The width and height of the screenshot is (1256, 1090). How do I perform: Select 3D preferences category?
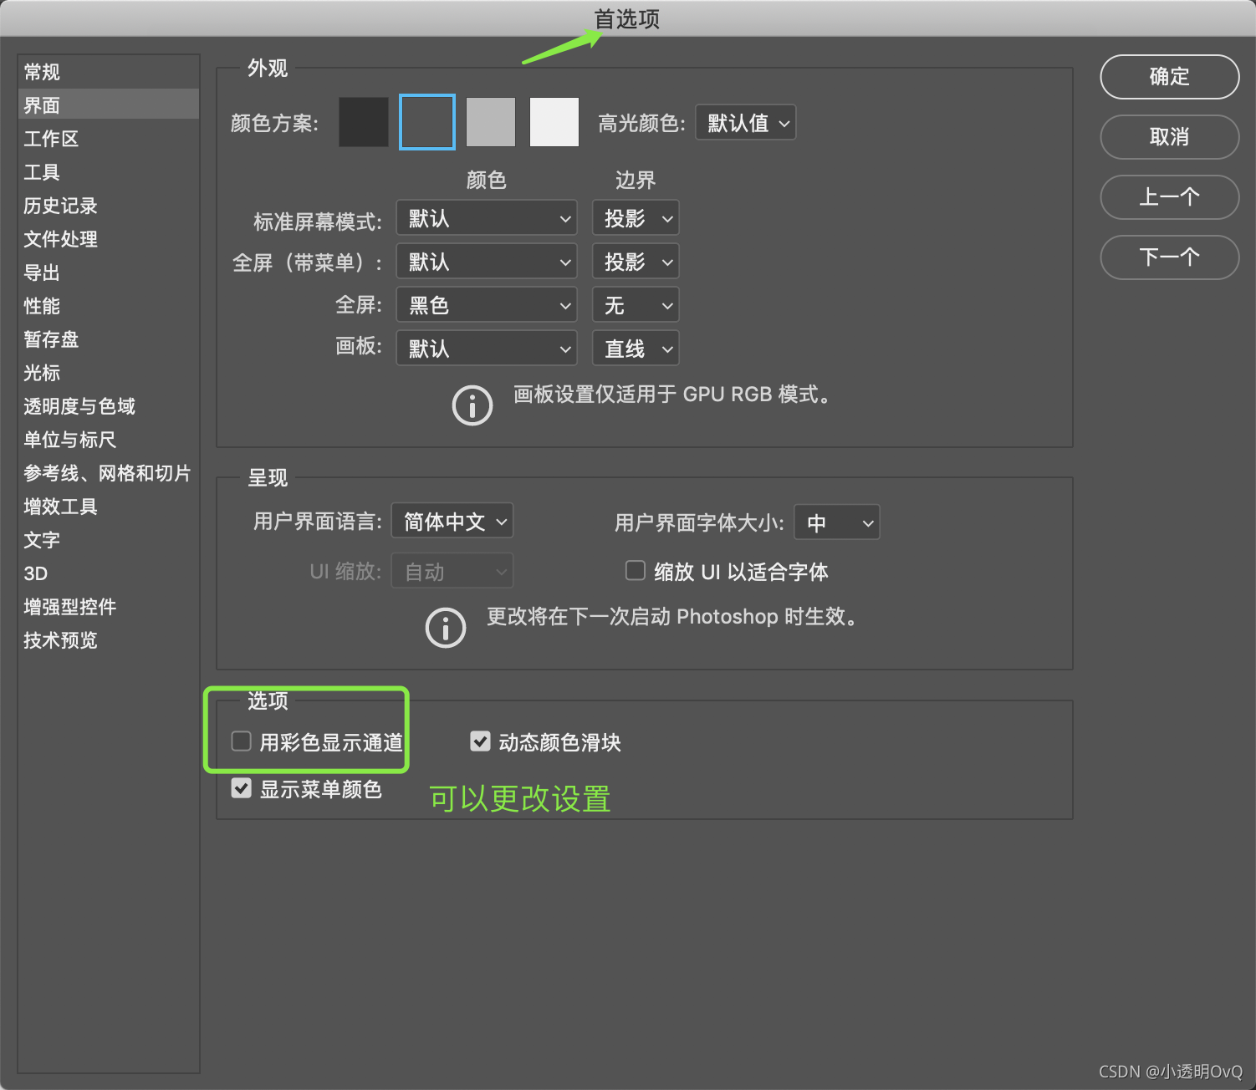tap(109, 573)
